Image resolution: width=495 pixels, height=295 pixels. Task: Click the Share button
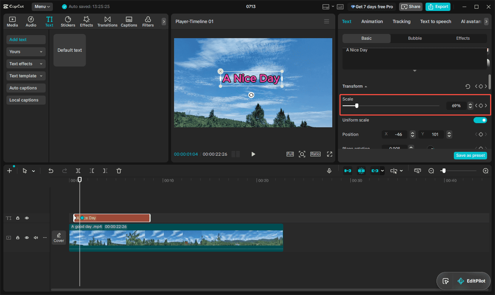[x=411, y=7]
